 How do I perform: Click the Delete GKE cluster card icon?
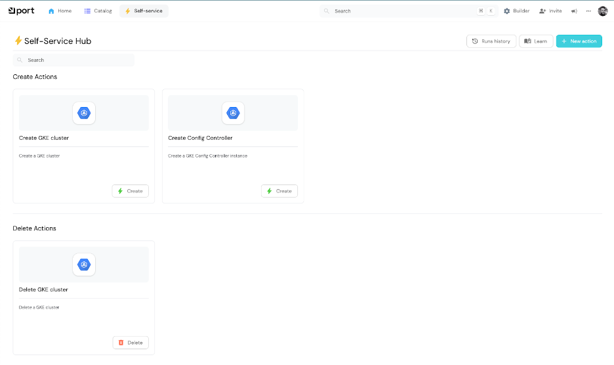pyautogui.click(x=83, y=264)
